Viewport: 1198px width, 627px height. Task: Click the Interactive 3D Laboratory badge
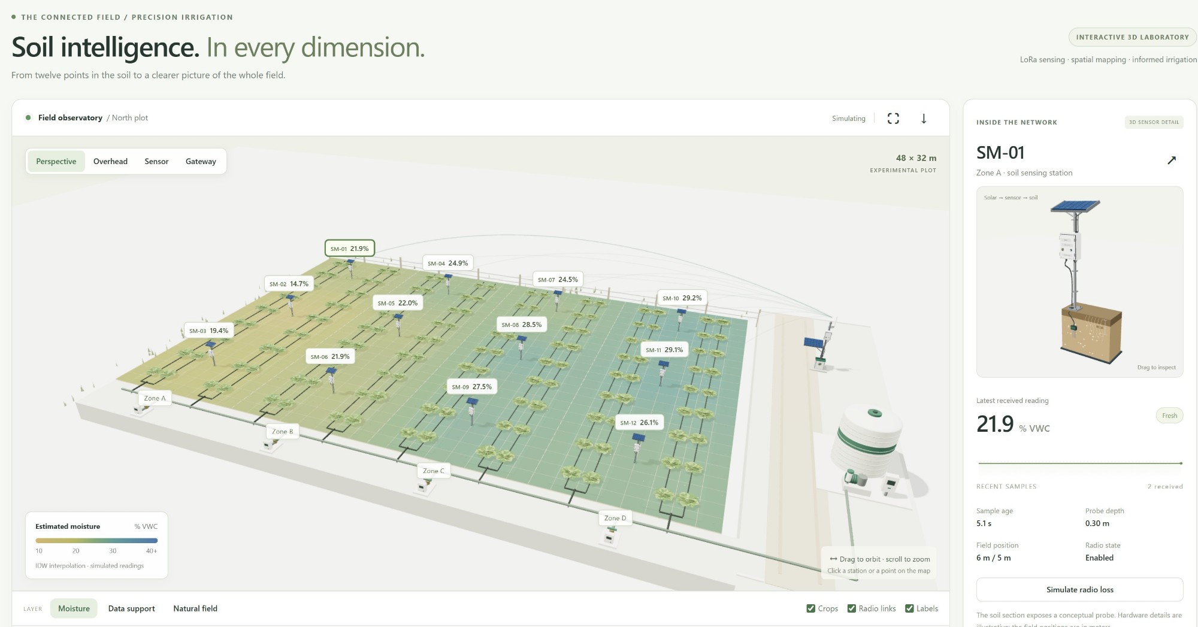[x=1132, y=37]
